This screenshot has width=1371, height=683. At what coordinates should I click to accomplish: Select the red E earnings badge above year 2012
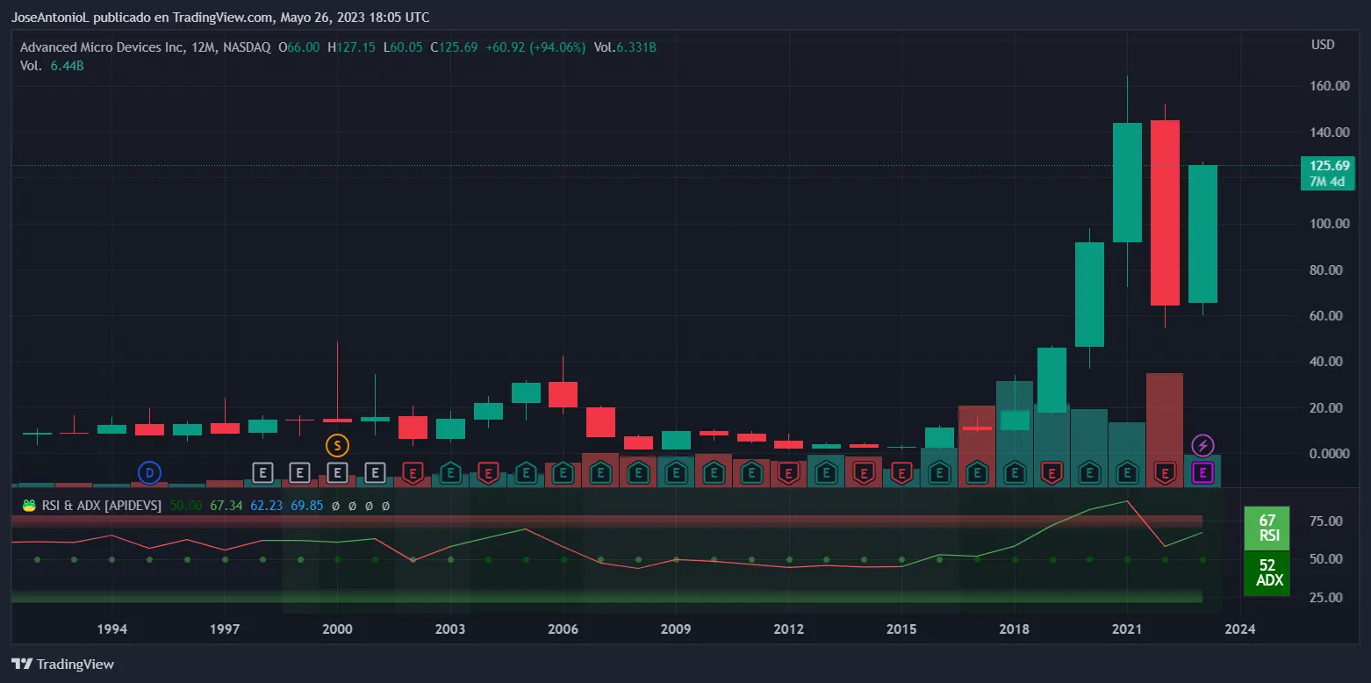click(789, 474)
